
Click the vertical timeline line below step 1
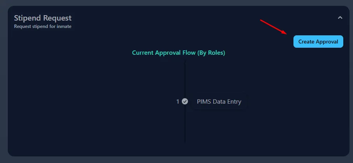tap(185, 124)
